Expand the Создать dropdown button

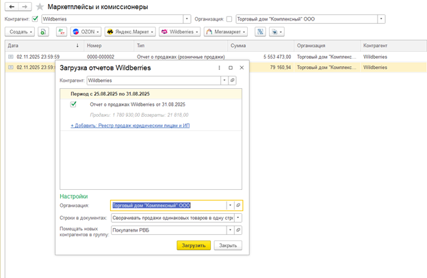(21, 31)
